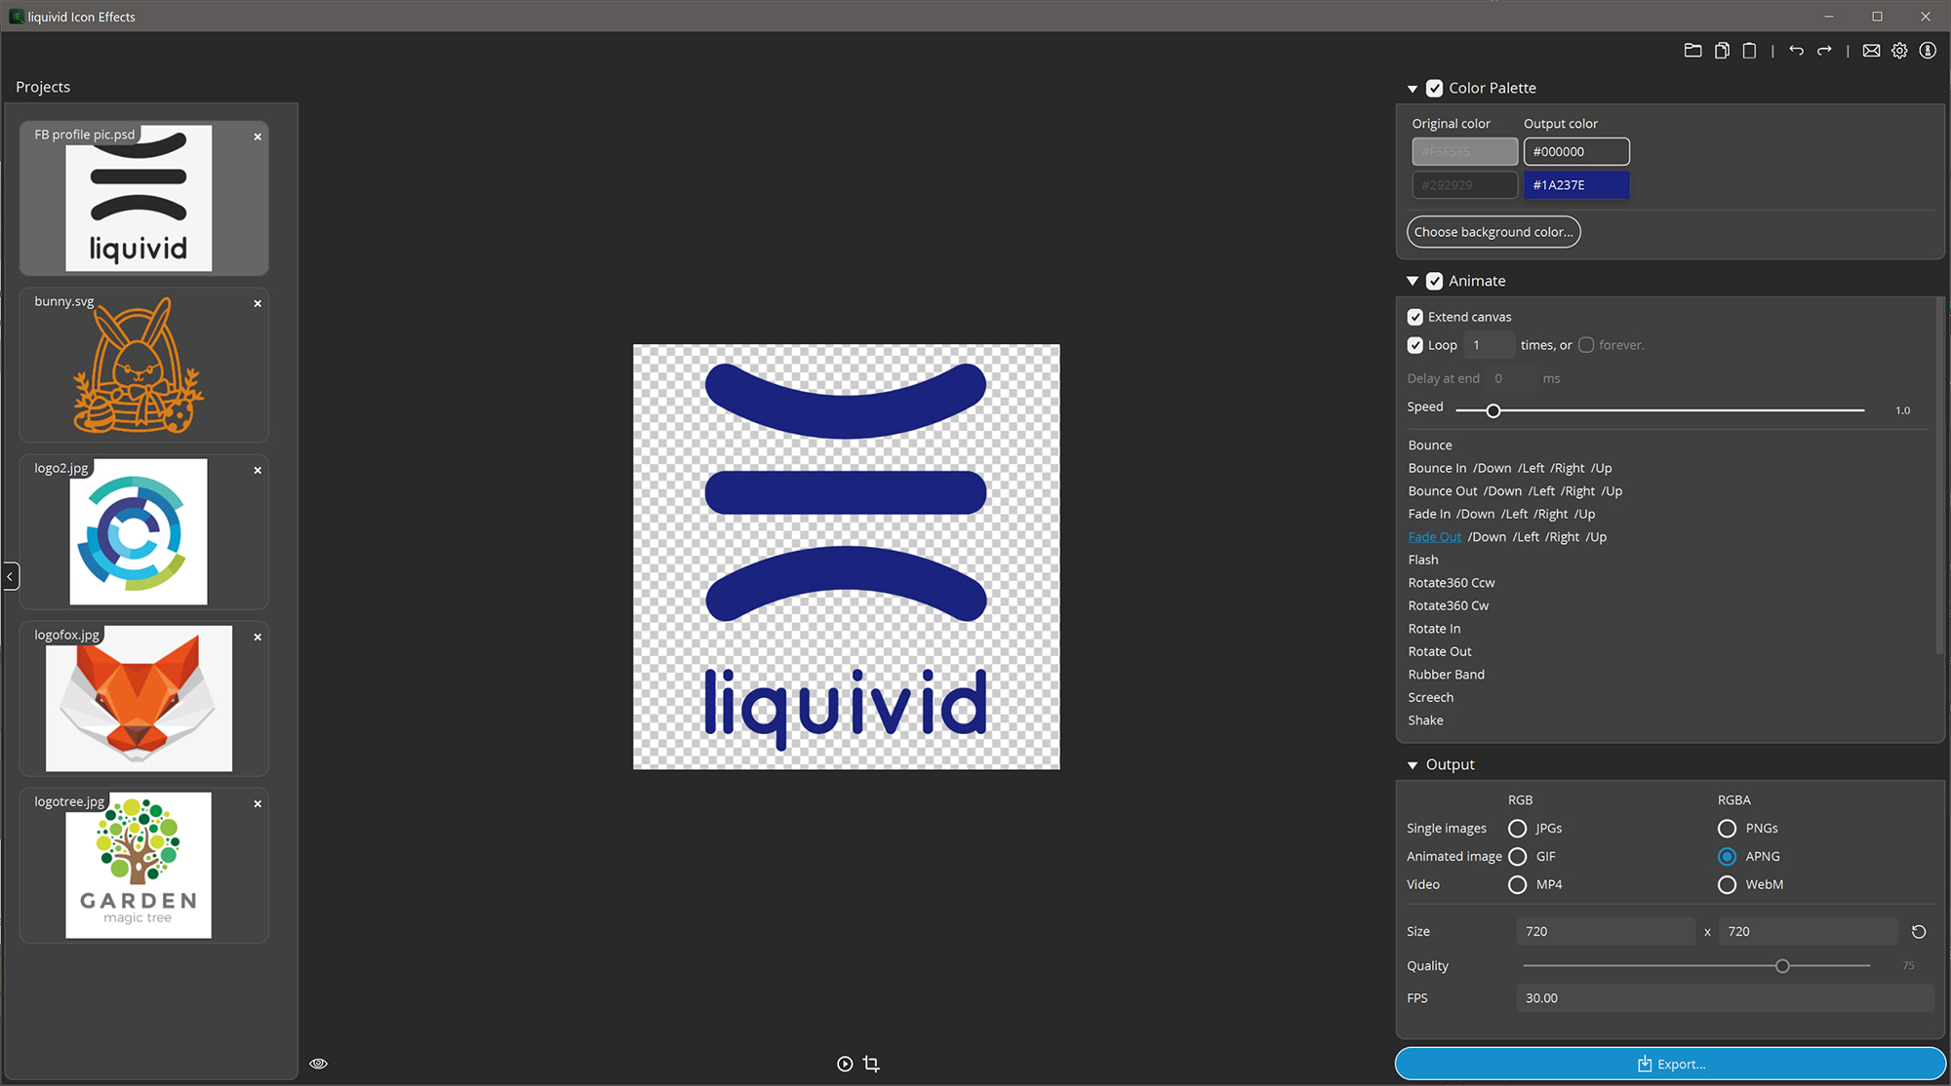This screenshot has height=1086, width=1951.
Task: Open the info about icon
Action: click(x=1928, y=51)
